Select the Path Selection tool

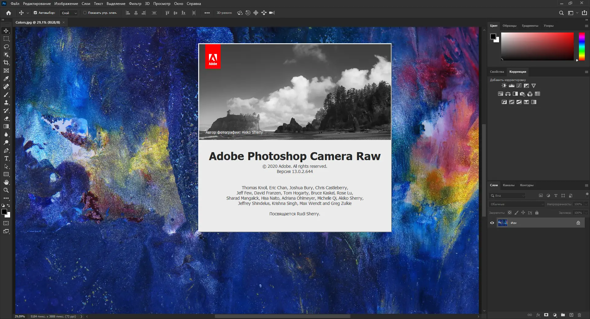[6, 166]
